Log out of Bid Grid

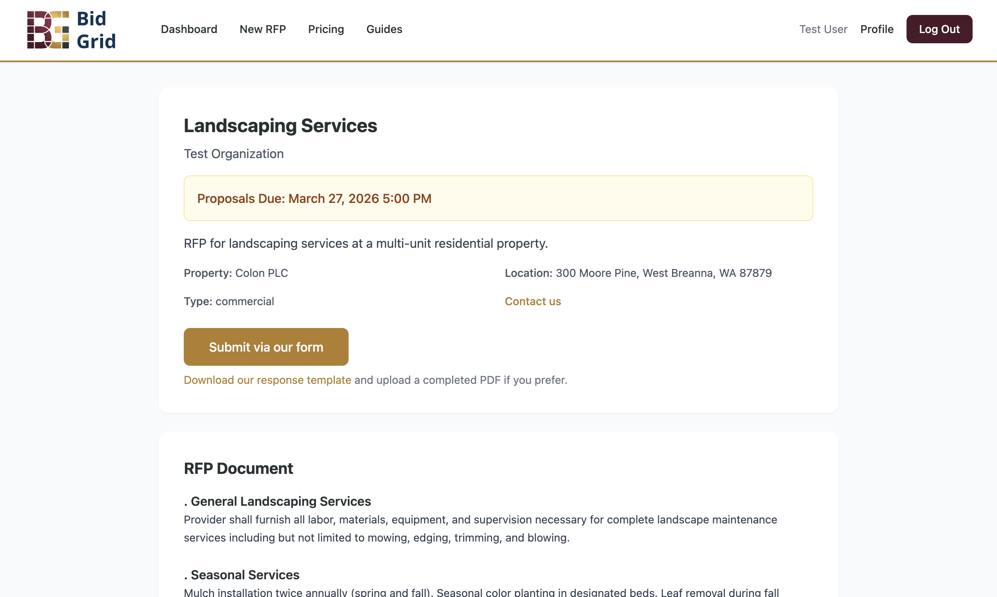(x=939, y=29)
